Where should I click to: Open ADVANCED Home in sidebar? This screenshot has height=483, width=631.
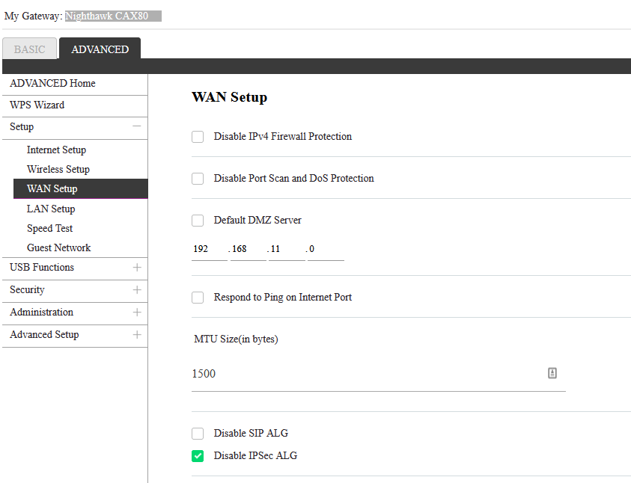52,84
